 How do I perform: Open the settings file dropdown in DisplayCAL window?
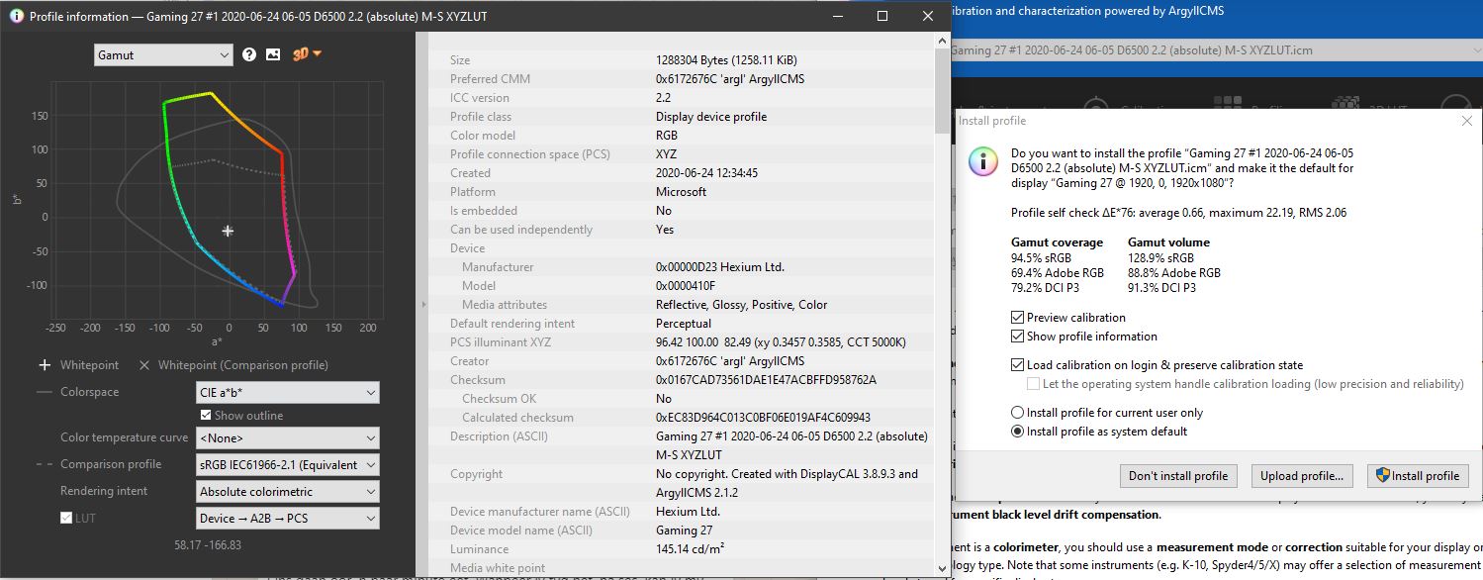[x=1216, y=50]
